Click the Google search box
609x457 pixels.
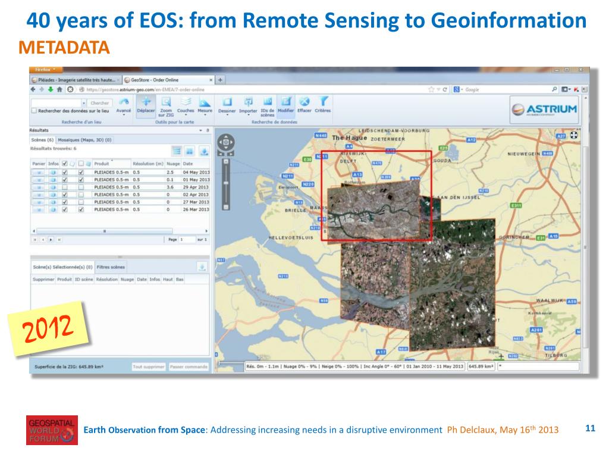click(507, 89)
